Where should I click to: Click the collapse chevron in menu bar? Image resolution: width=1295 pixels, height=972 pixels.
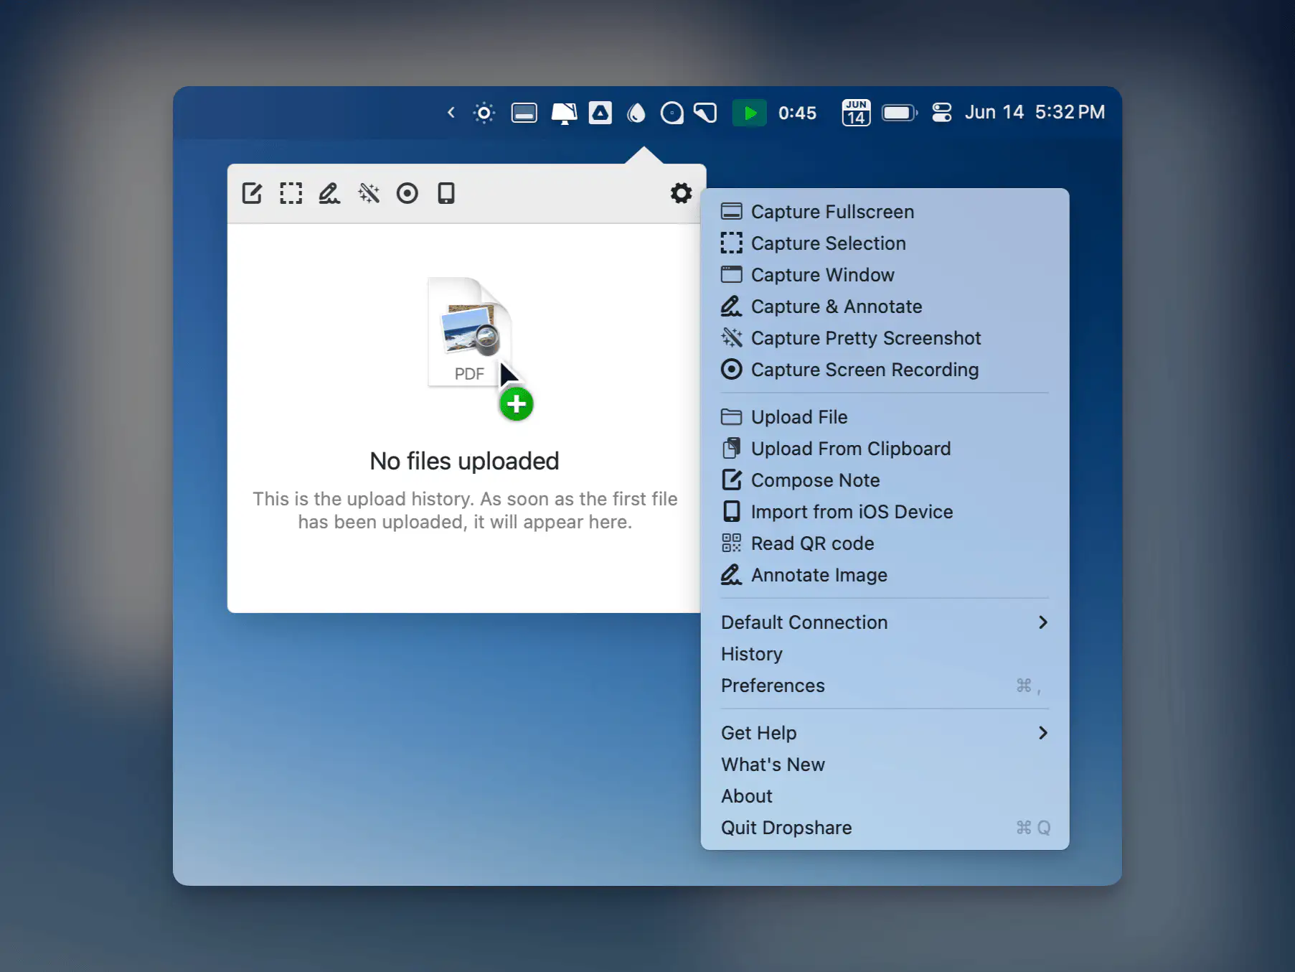[x=451, y=113]
